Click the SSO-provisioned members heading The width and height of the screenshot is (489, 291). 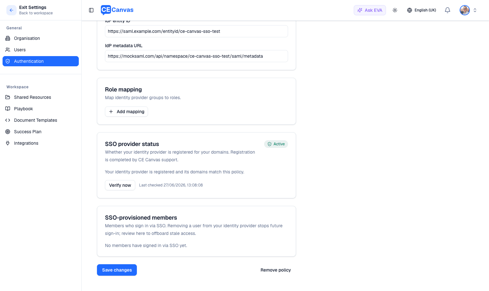coord(141,218)
